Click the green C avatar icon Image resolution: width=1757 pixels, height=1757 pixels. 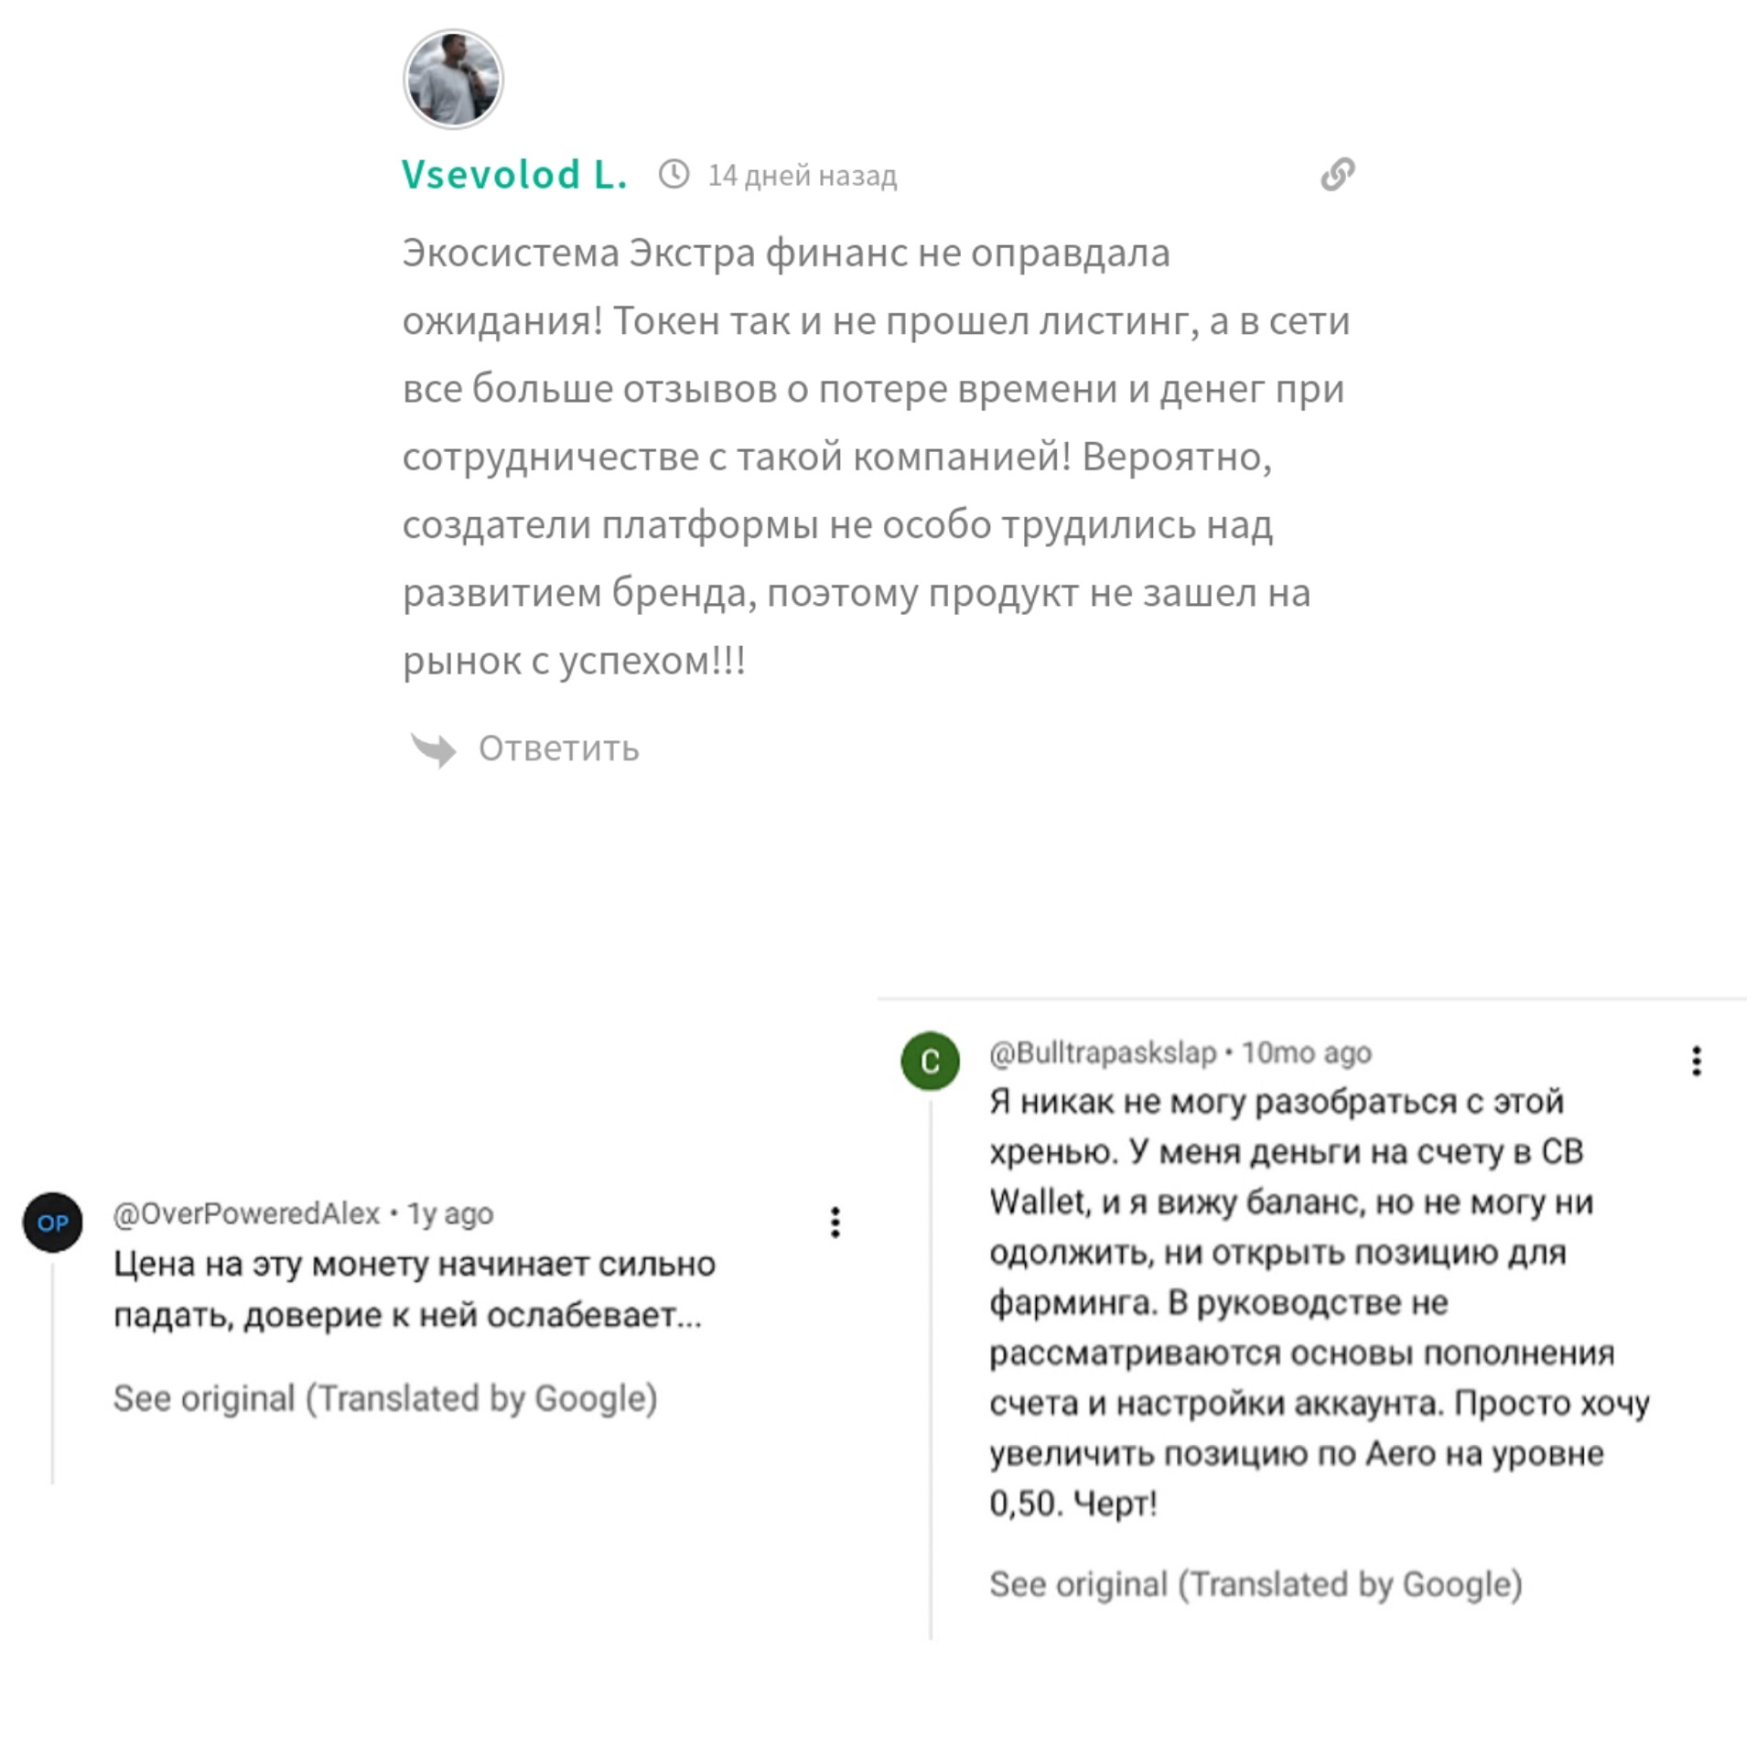pos(930,1062)
